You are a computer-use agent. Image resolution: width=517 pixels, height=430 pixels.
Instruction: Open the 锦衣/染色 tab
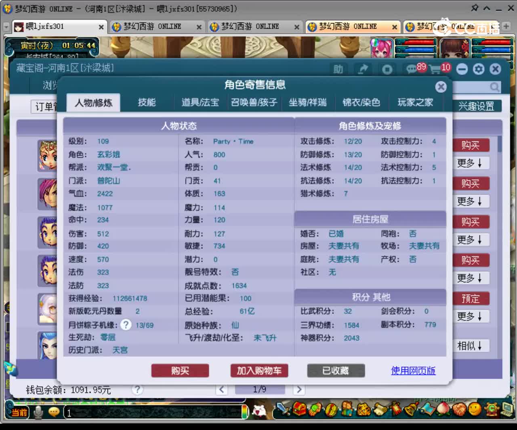(x=361, y=102)
